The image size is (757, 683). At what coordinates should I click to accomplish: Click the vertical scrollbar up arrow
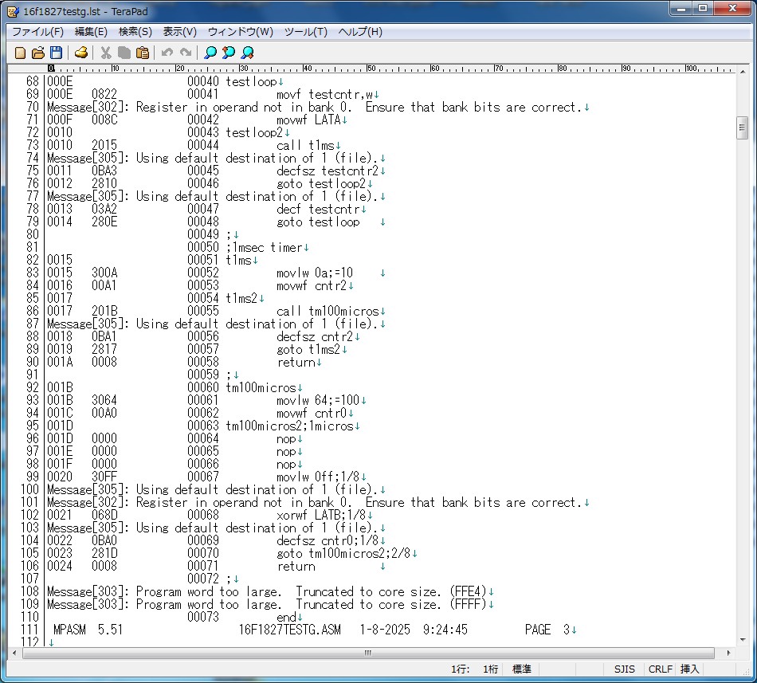(x=742, y=72)
